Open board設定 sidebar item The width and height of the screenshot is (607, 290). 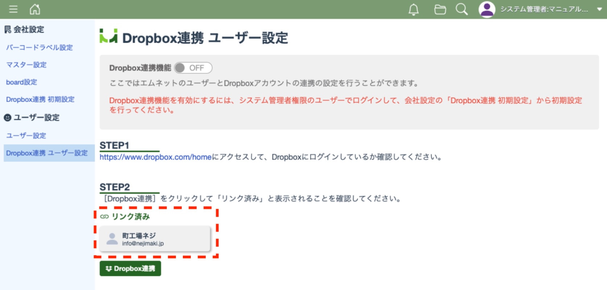click(x=22, y=82)
